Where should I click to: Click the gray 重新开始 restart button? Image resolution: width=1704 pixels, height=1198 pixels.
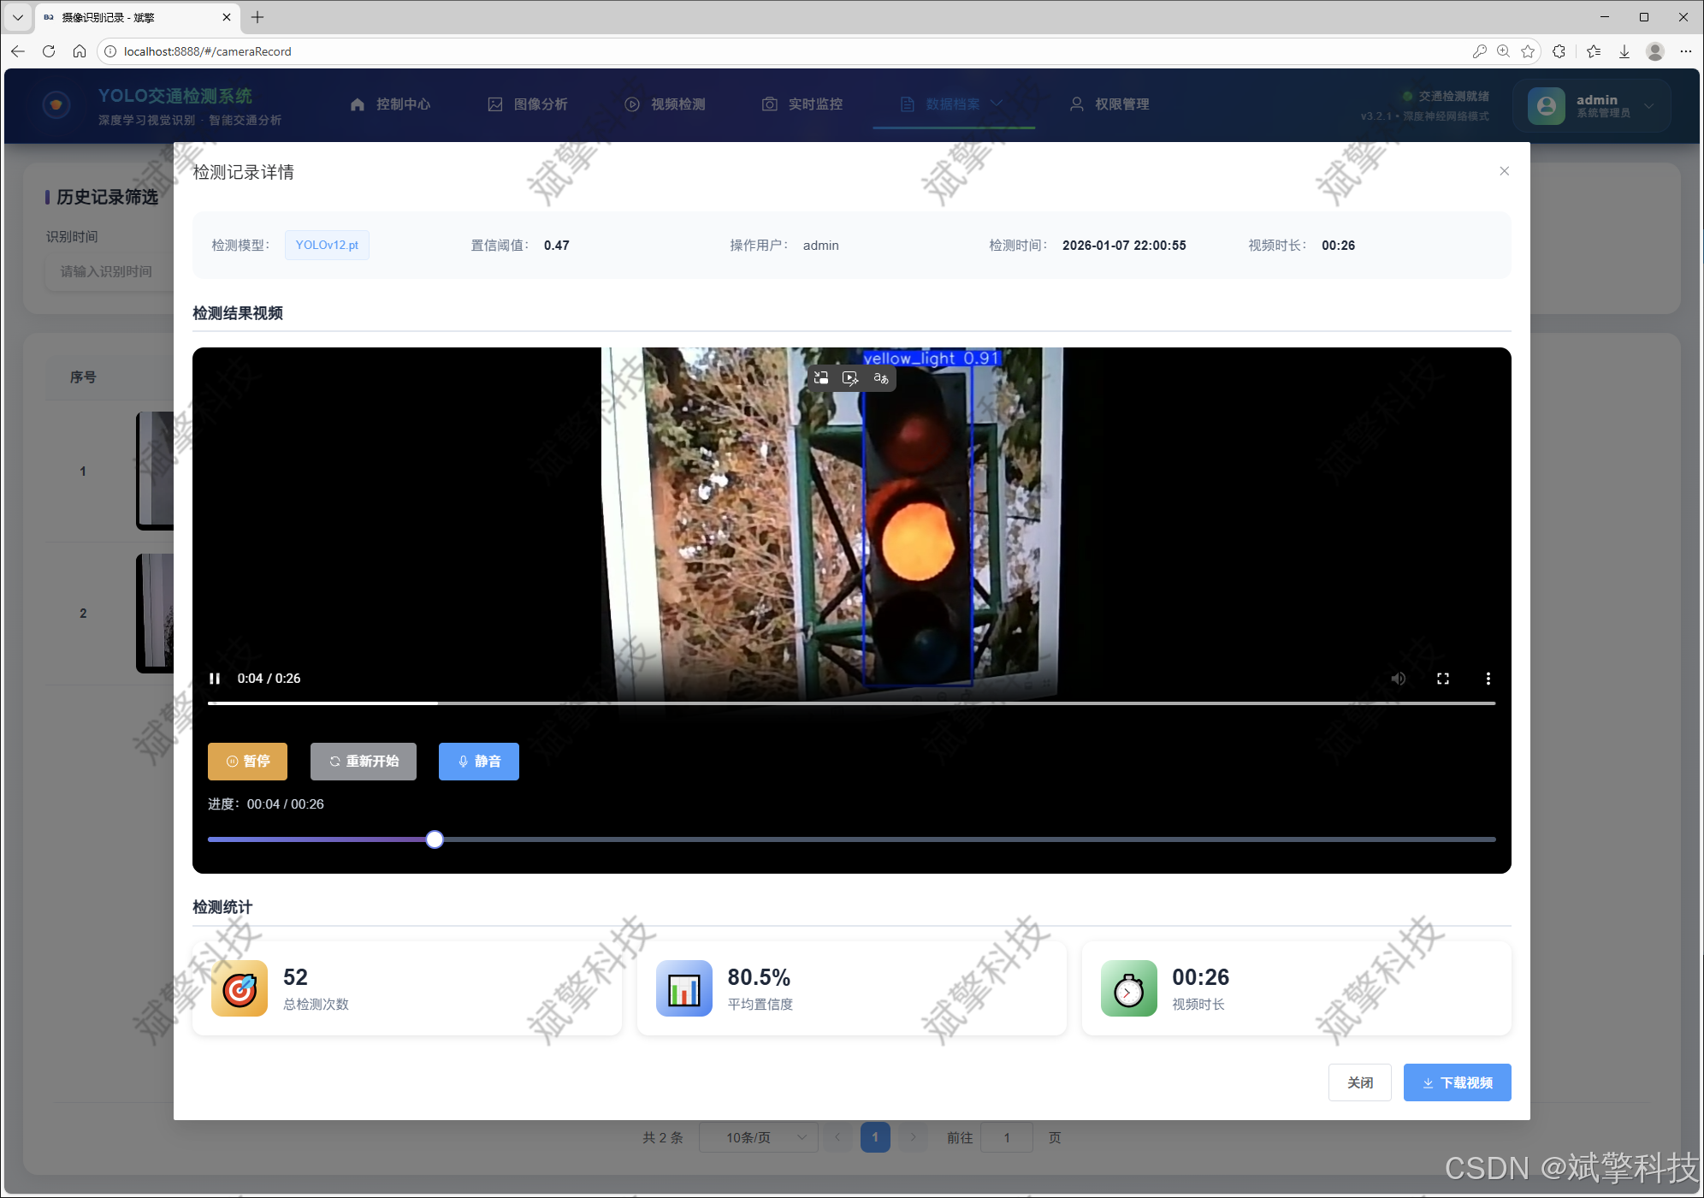pyautogui.click(x=364, y=762)
